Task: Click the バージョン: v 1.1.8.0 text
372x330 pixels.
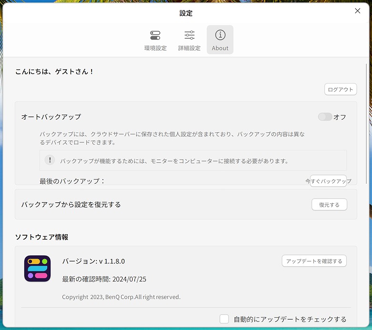Action: coord(93,261)
